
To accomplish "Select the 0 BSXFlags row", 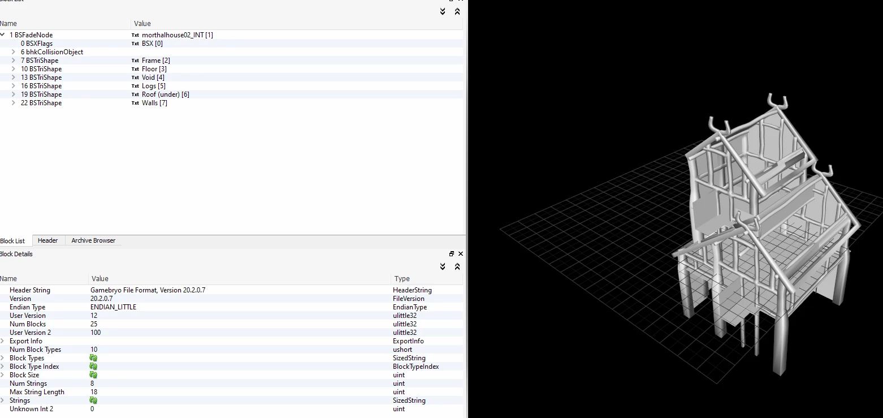I will [x=231, y=44].
